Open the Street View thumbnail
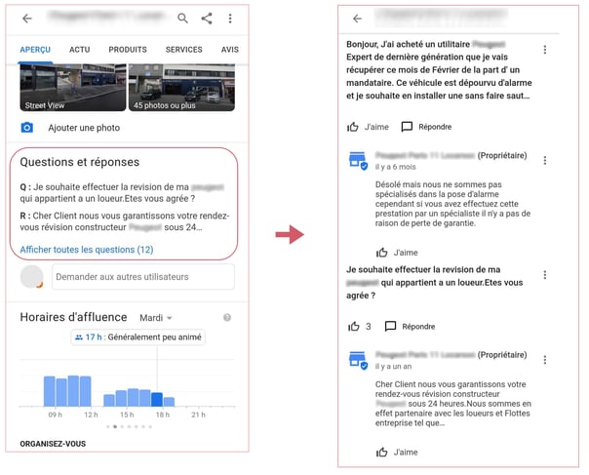589x475 pixels. pyautogui.click(x=73, y=88)
